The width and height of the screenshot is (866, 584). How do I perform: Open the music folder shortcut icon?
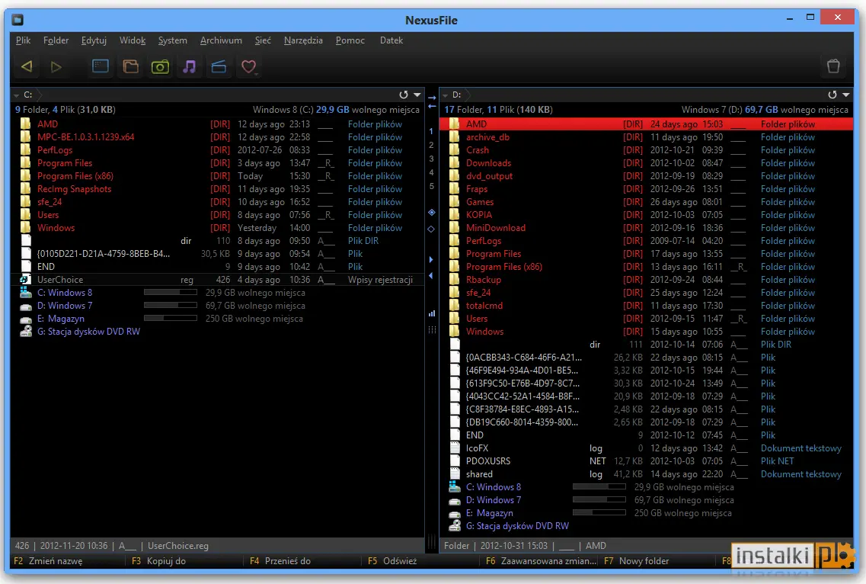[190, 67]
